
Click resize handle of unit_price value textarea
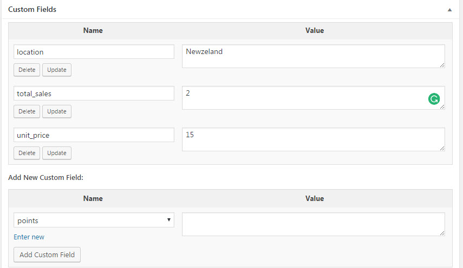pos(442,148)
